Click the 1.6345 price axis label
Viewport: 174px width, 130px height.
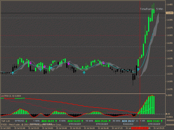click(x=170, y=50)
